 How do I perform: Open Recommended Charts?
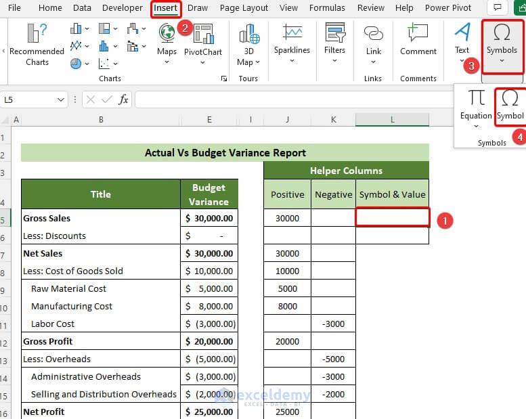pyautogui.click(x=37, y=45)
